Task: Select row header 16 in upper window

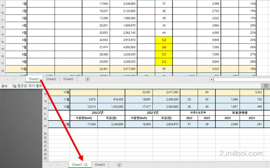Action: click(2, 54)
